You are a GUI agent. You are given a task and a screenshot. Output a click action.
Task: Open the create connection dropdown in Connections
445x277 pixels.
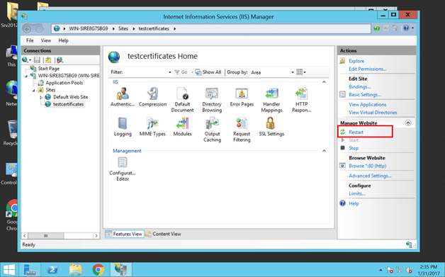[27, 60]
